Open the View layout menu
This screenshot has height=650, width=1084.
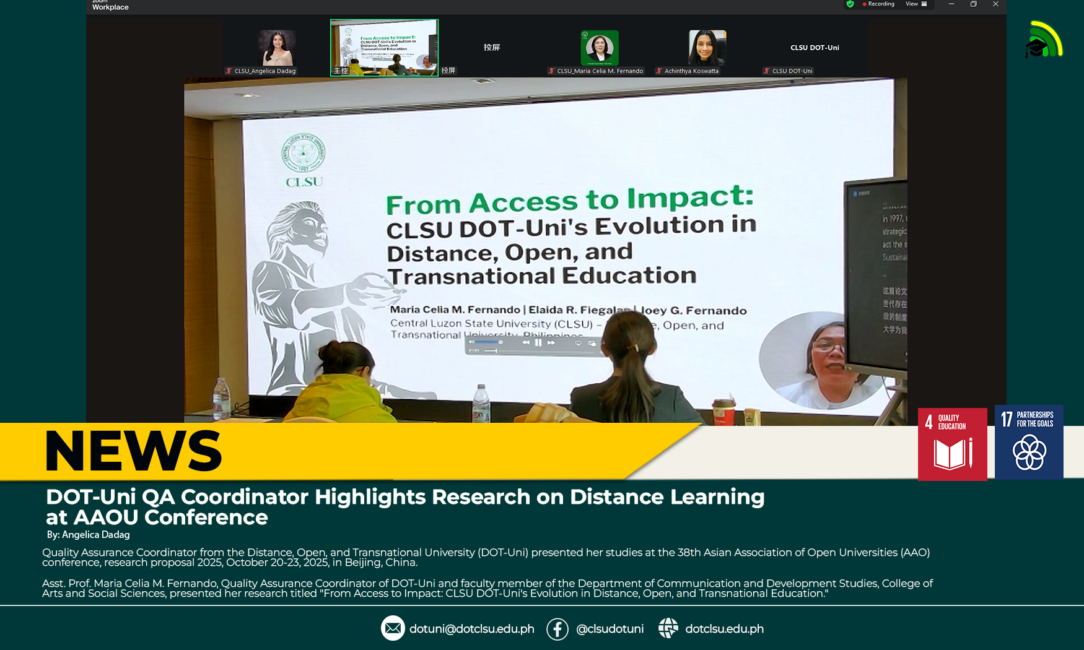[x=916, y=4]
